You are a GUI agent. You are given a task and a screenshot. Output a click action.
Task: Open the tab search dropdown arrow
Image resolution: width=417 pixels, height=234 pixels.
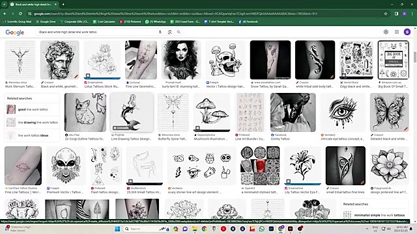(5, 5)
